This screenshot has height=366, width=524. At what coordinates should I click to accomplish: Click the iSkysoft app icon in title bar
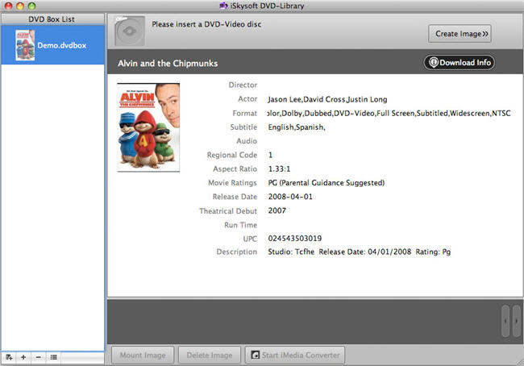pos(223,6)
